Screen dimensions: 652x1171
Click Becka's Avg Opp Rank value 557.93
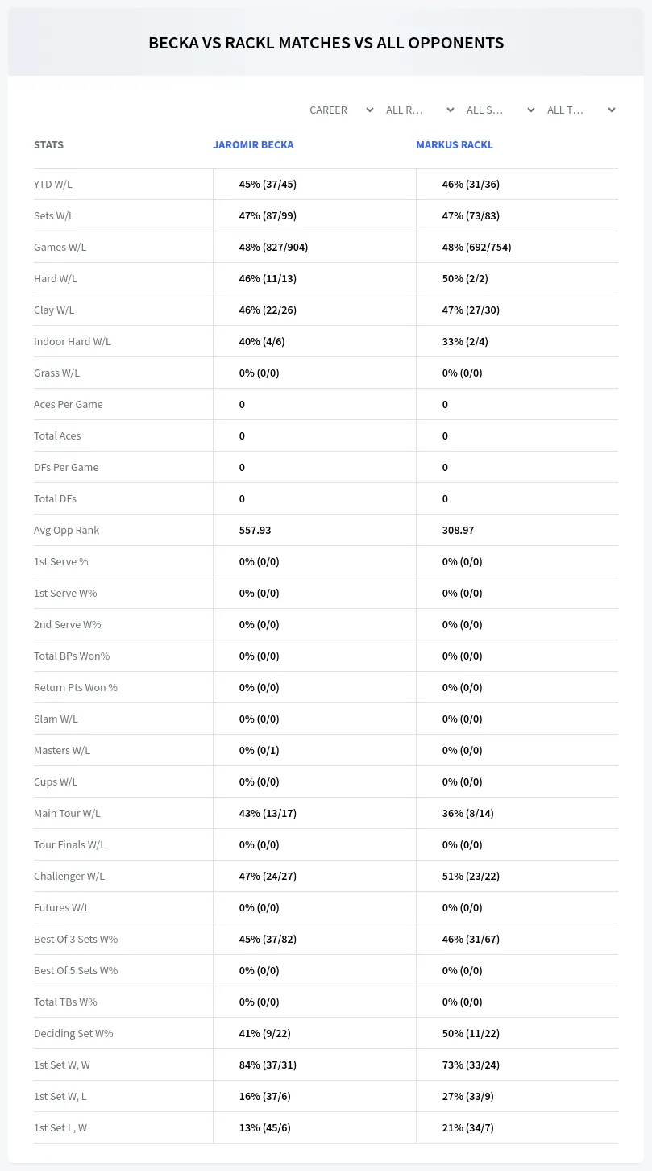pyautogui.click(x=255, y=530)
